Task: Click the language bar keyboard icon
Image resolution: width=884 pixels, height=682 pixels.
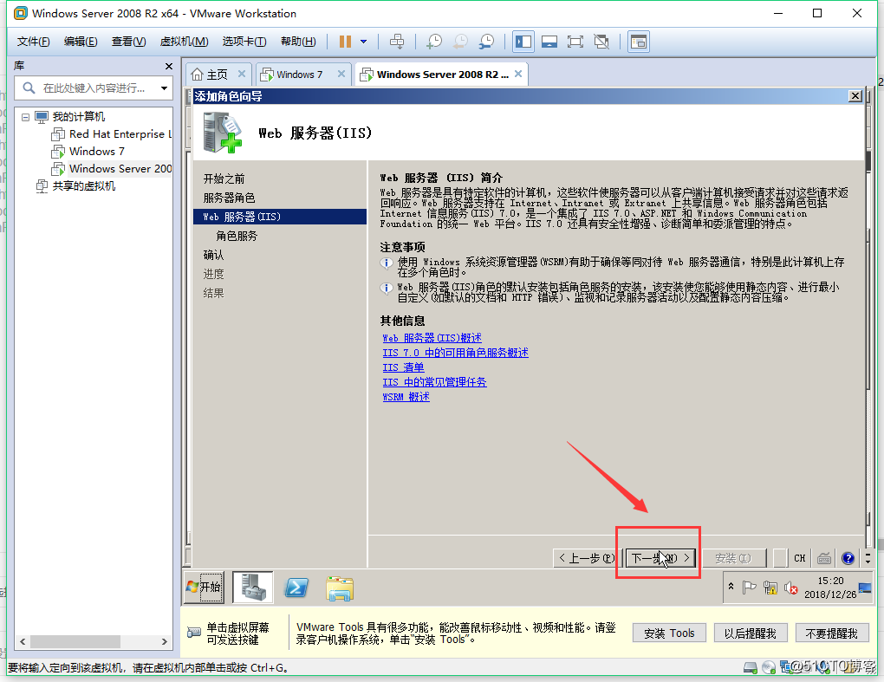Action: point(824,558)
